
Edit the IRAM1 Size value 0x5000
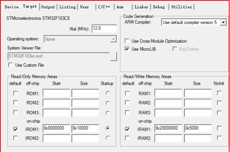[x=198, y=128]
